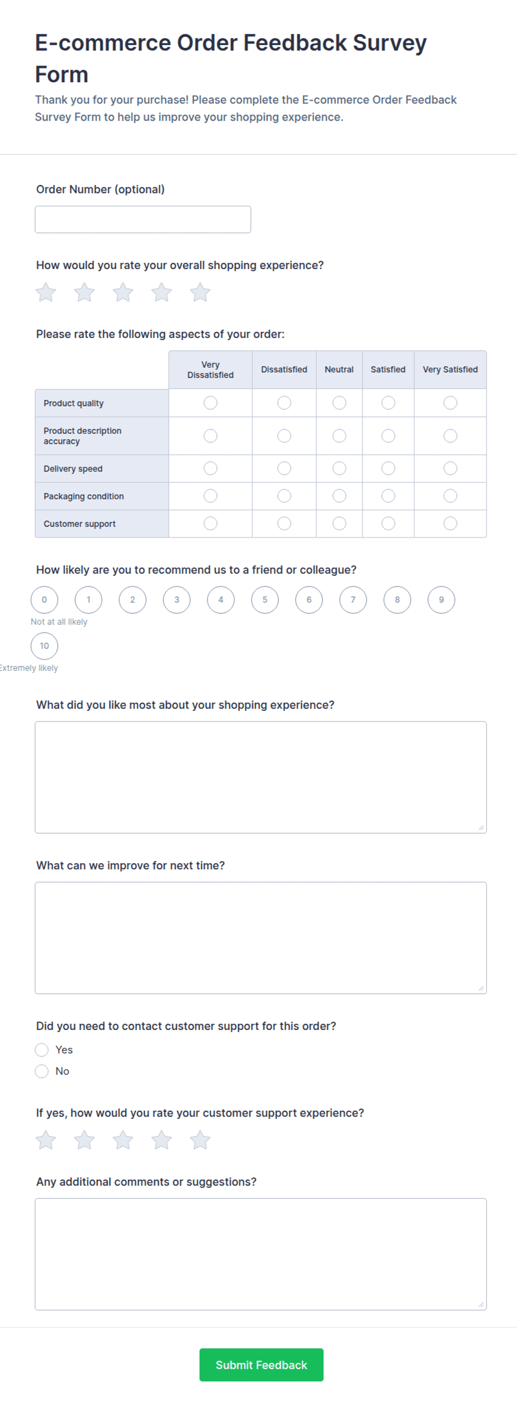Select third star for overall shopping experience
Image resolution: width=517 pixels, height=1409 pixels.
coord(123,292)
